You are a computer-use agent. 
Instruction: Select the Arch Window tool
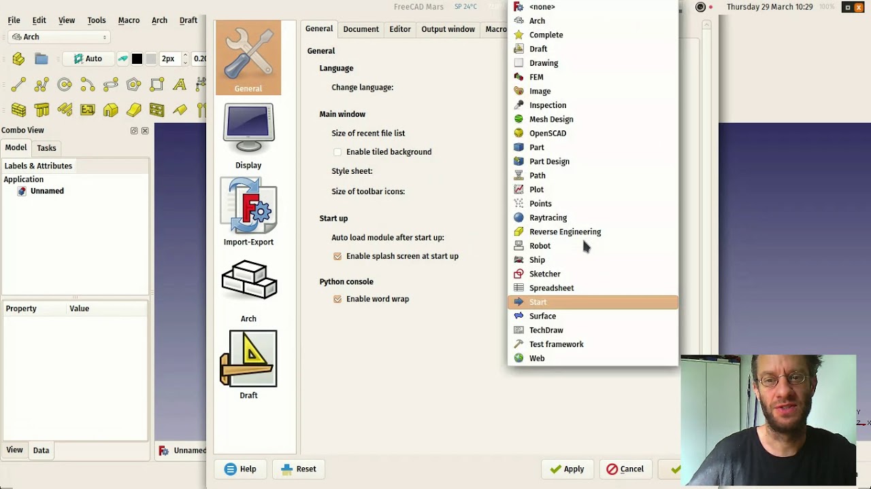pyautogui.click(x=157, y=110)
